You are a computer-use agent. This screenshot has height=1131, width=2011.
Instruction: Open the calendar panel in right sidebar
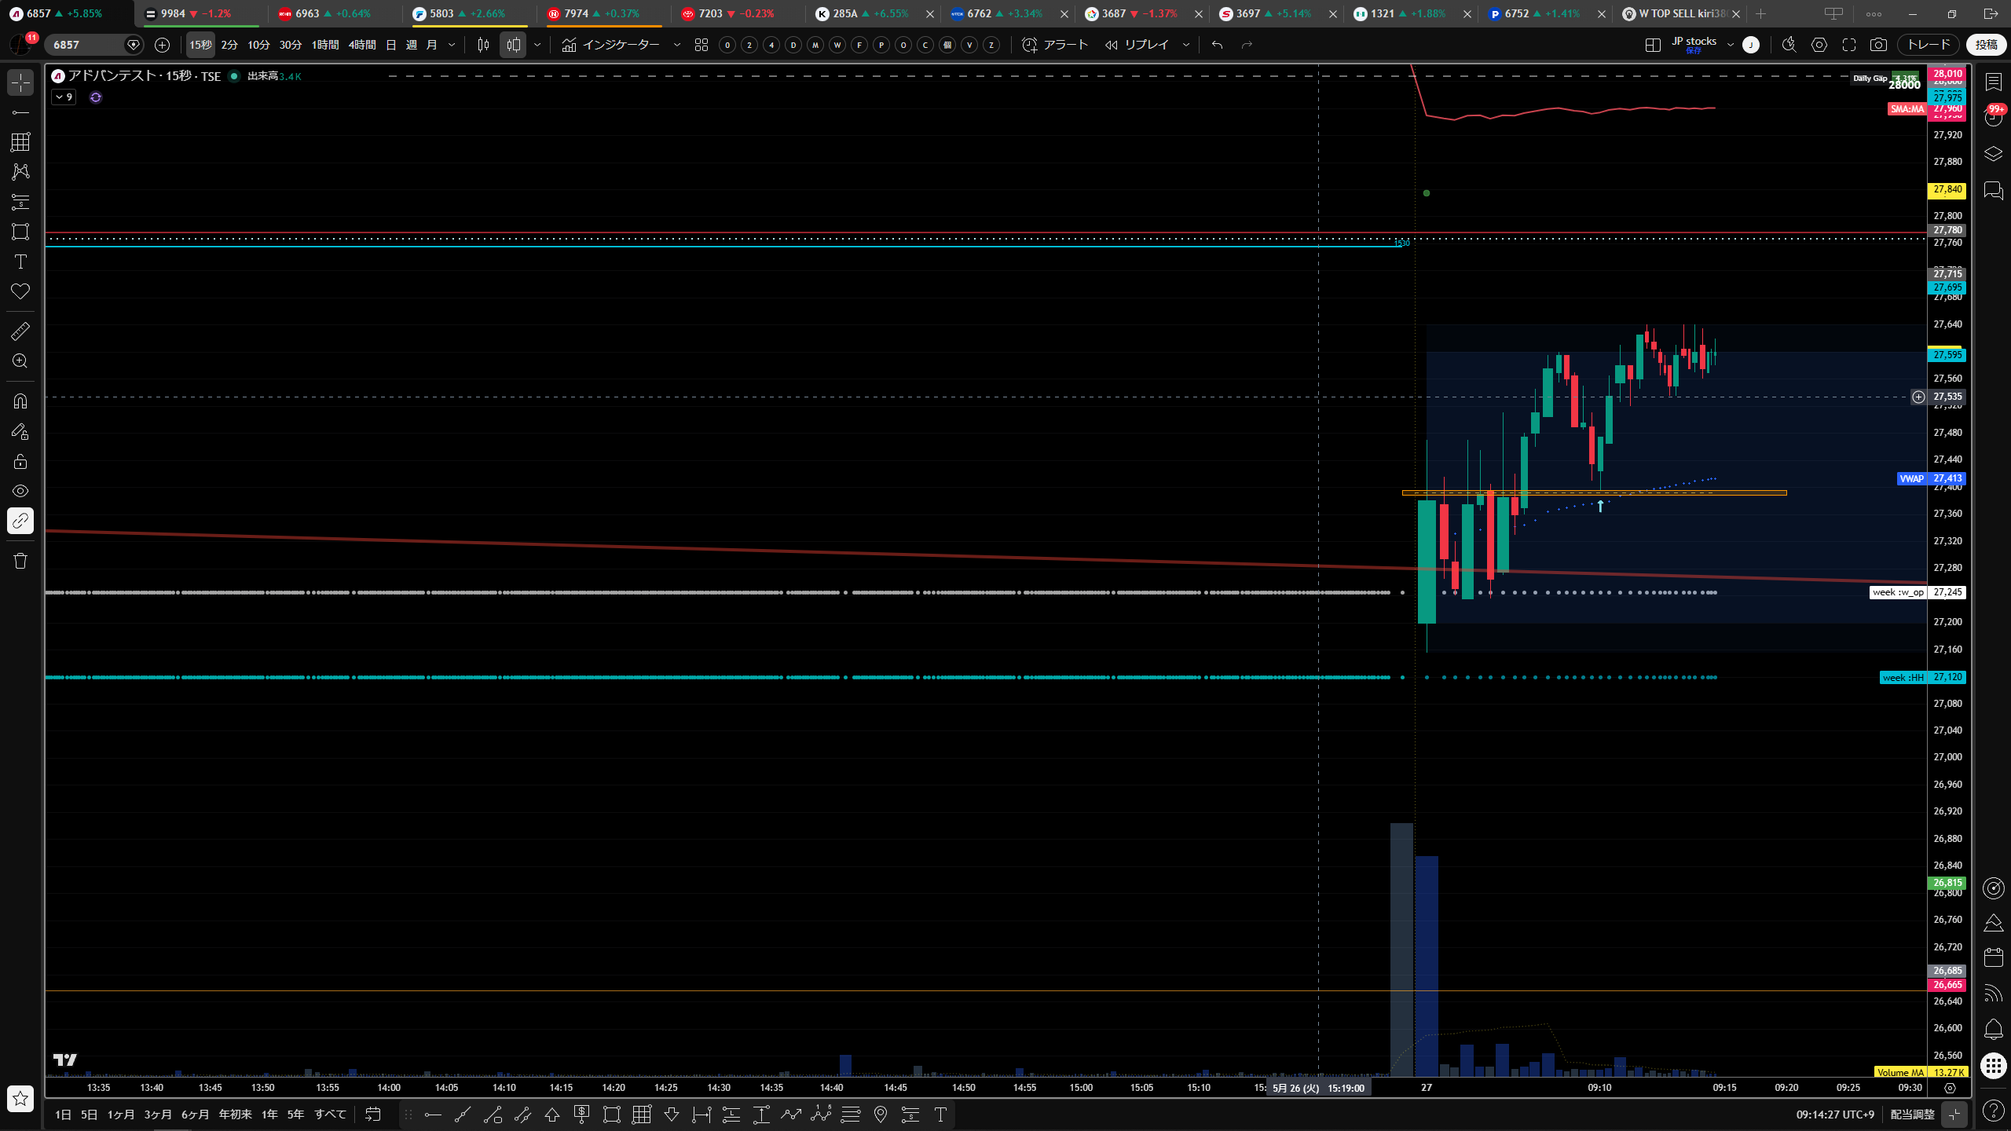1994,957
